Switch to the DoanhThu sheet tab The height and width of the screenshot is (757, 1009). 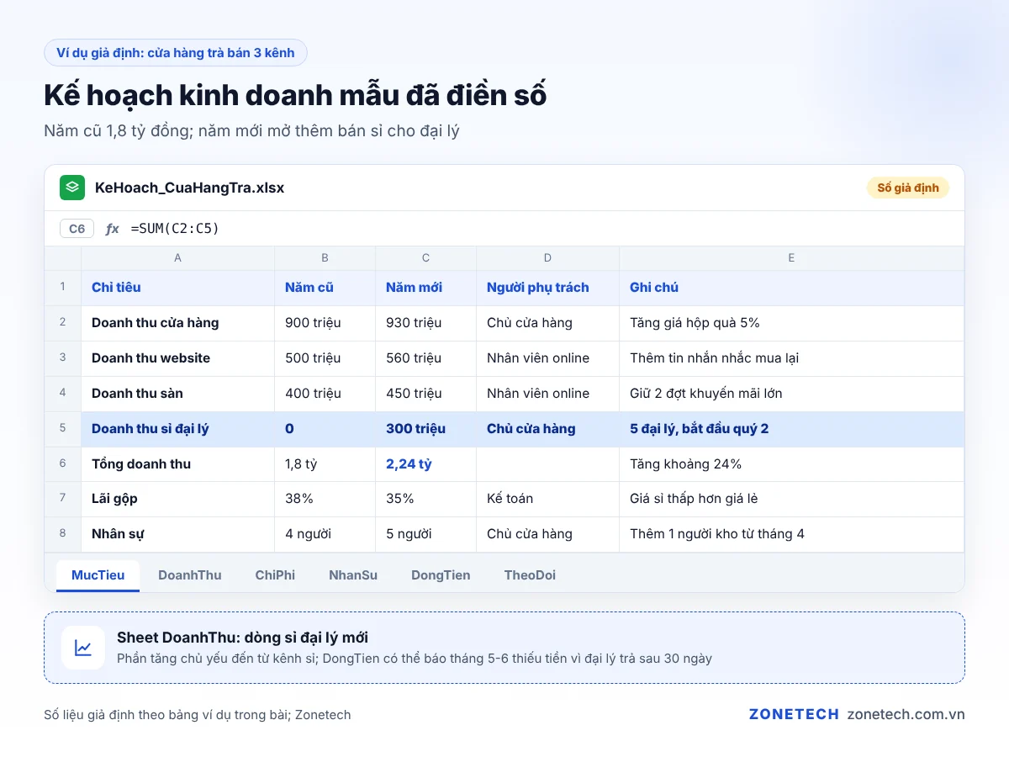click(190, 576)
